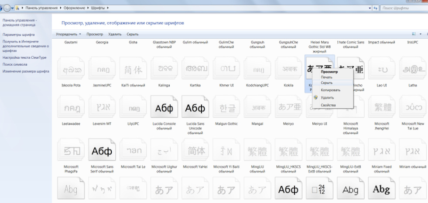Click the Скрыть toolbar button
This screenshot has width=428, height=203.
(x=132, y=34)
